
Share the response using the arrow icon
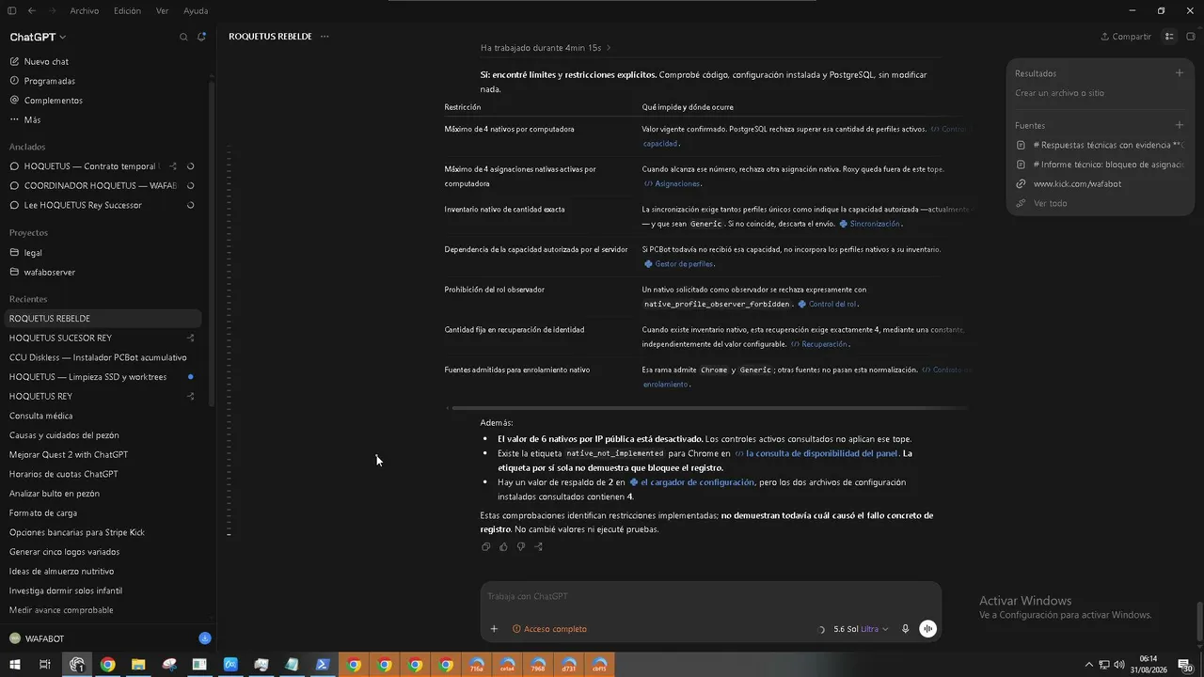point(538,546)
